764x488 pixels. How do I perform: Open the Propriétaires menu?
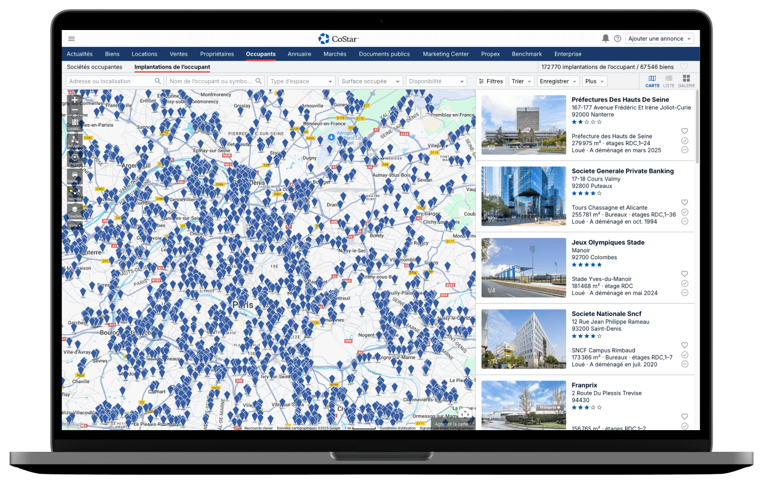[217, 54]
